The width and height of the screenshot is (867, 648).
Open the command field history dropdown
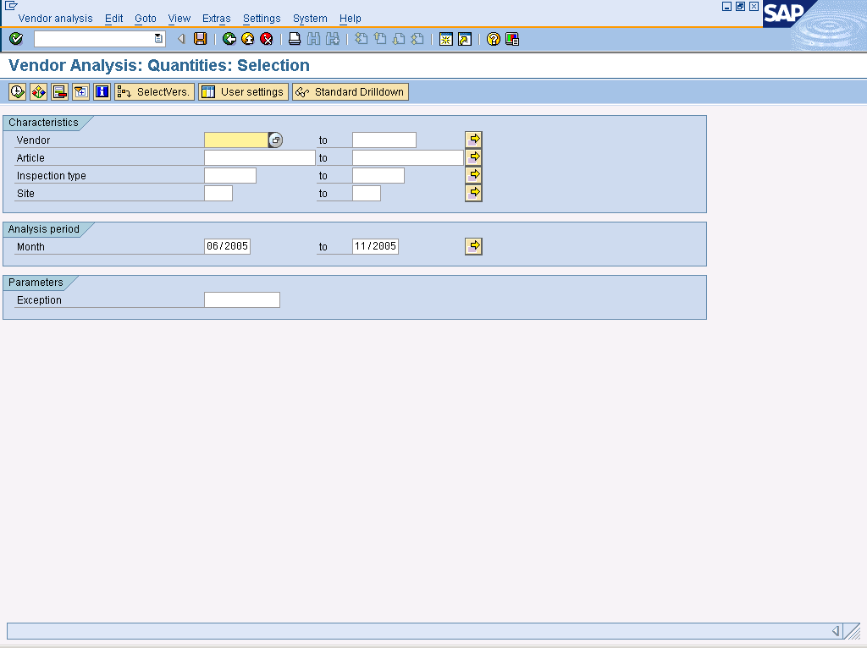pos(158,39)
